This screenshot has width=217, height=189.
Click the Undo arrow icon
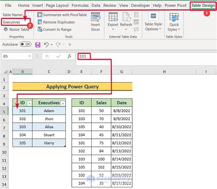click(46, 45)
